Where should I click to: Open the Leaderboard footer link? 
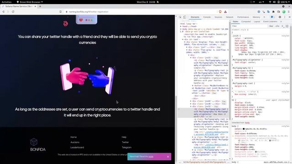(x=77, y=148)
